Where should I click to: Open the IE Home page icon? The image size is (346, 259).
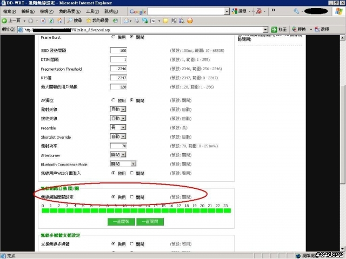click(59, 21)
